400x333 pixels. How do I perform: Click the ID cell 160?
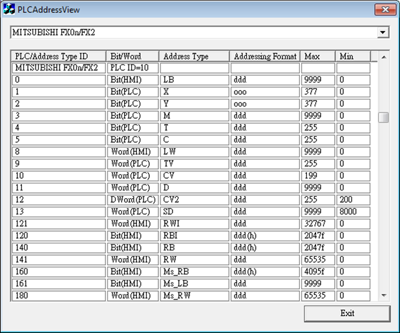coord(59,271)
